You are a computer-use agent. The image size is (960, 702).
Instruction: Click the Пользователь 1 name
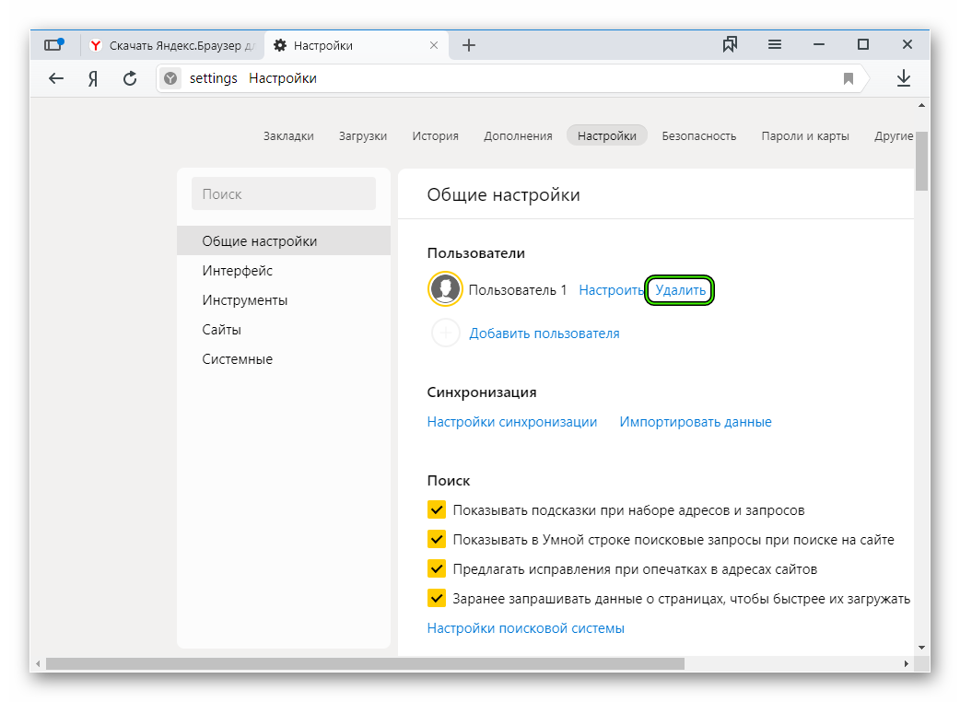click(x=518, y=290)
